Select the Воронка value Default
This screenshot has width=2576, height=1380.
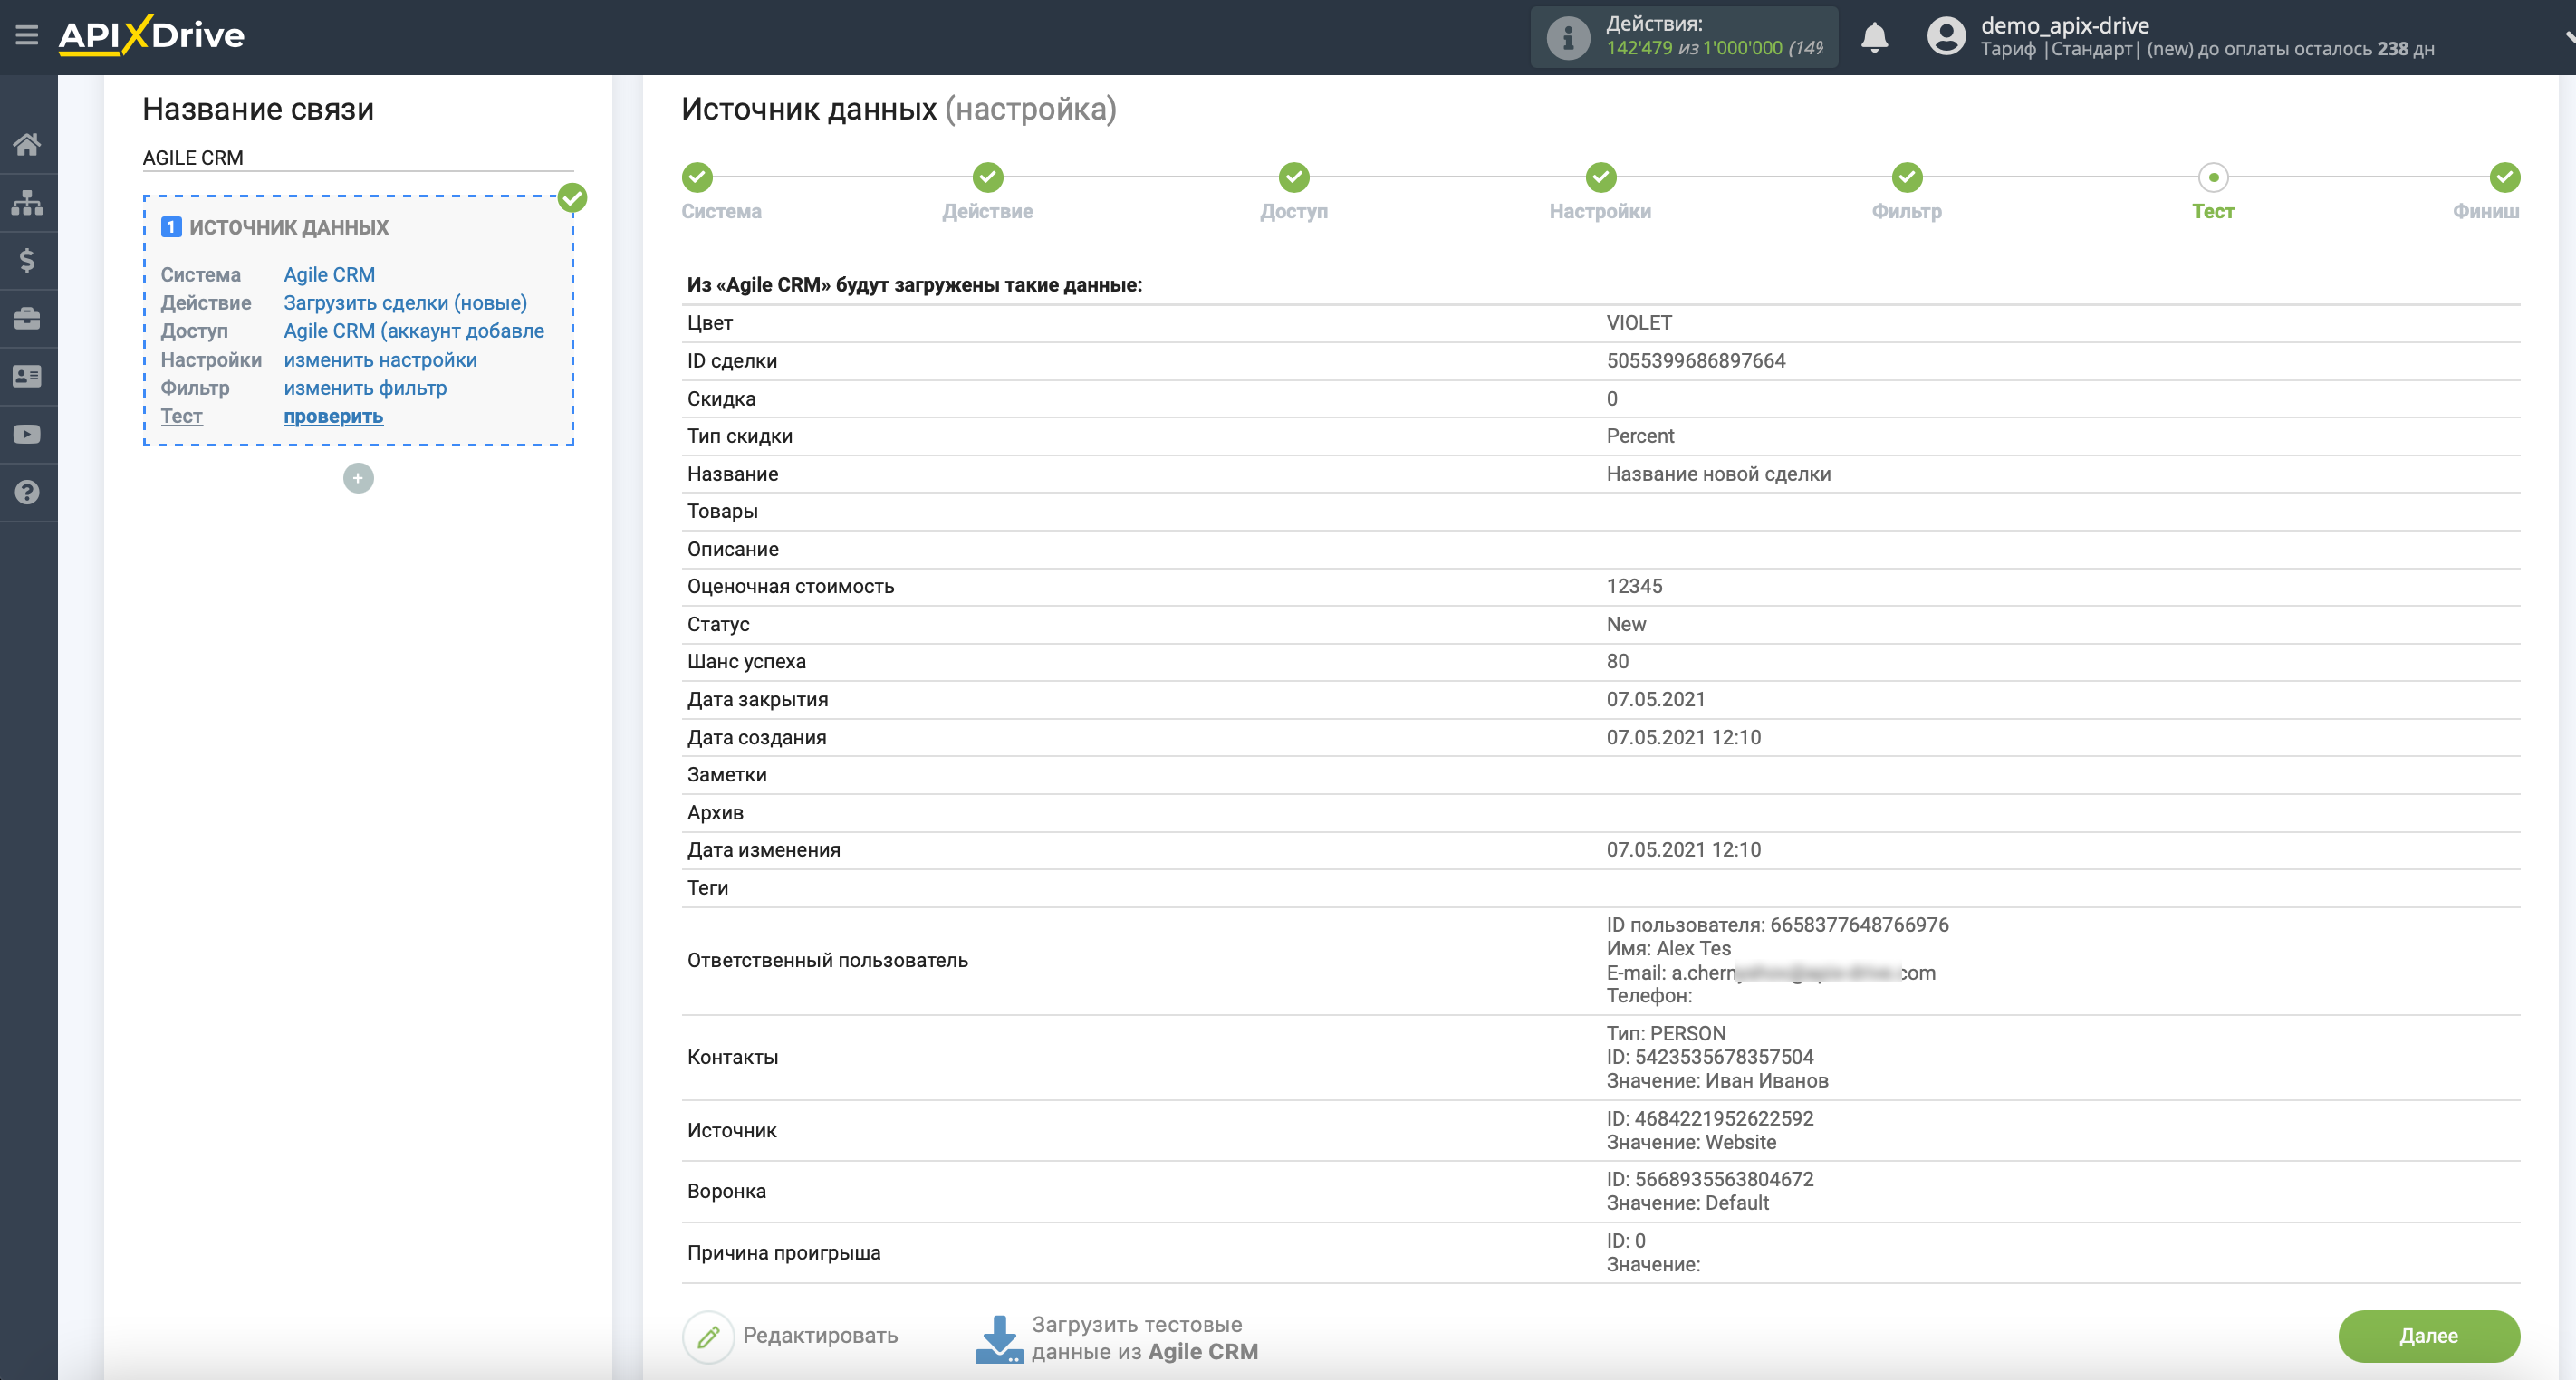coord(1736,1203)
